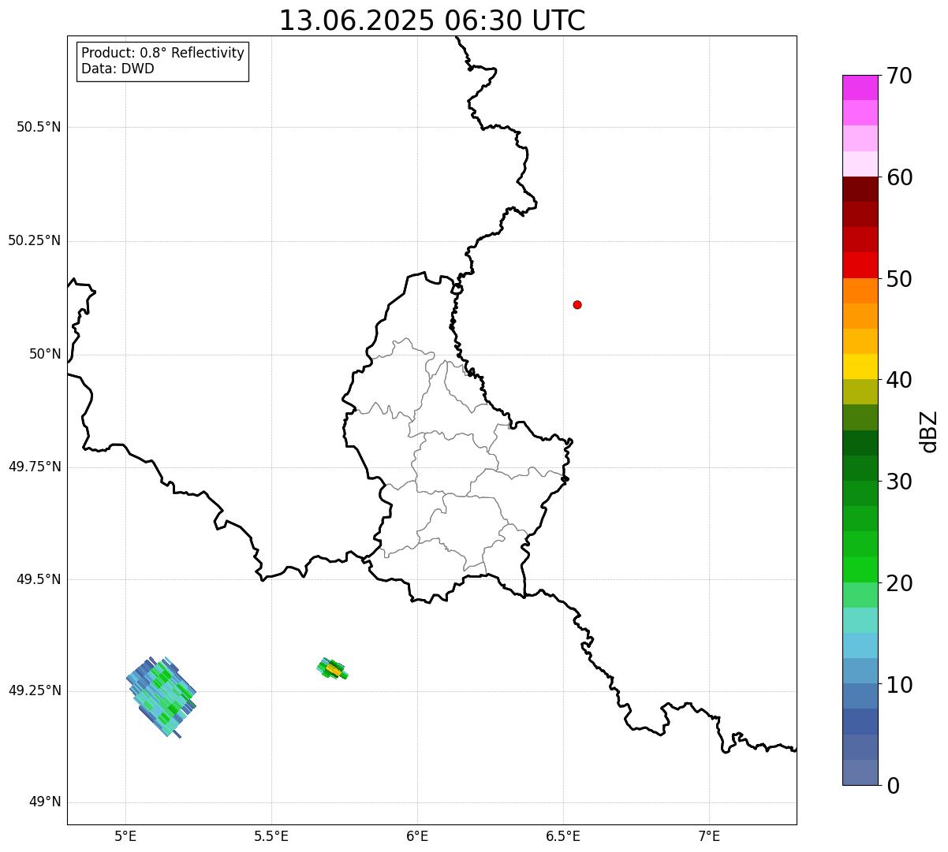This screenshot has width=948, height=852.
Task: Select the 49.5°N latitude label
Action: pos(39,579)
